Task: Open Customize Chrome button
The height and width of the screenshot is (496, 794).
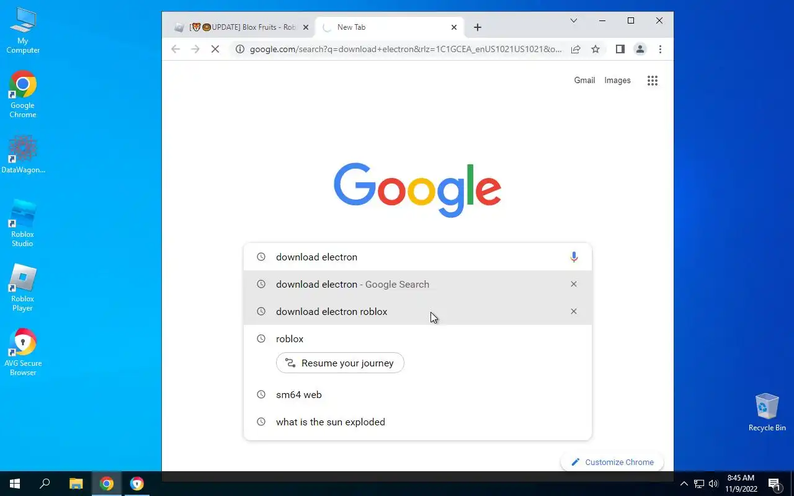Action: [612, 462]
